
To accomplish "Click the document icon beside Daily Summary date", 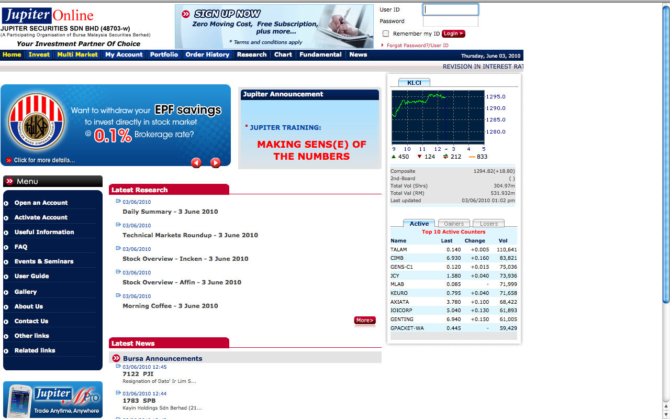I will click(118, 201).
